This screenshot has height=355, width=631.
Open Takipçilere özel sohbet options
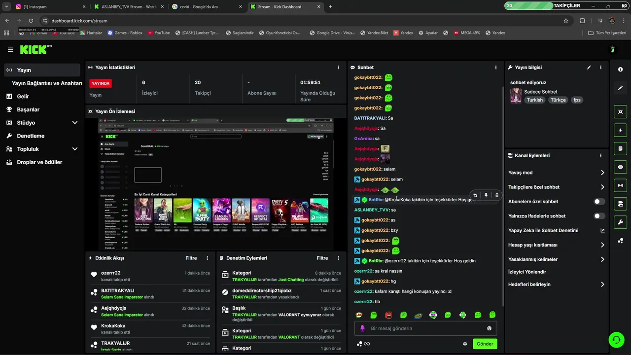[557, 187]
